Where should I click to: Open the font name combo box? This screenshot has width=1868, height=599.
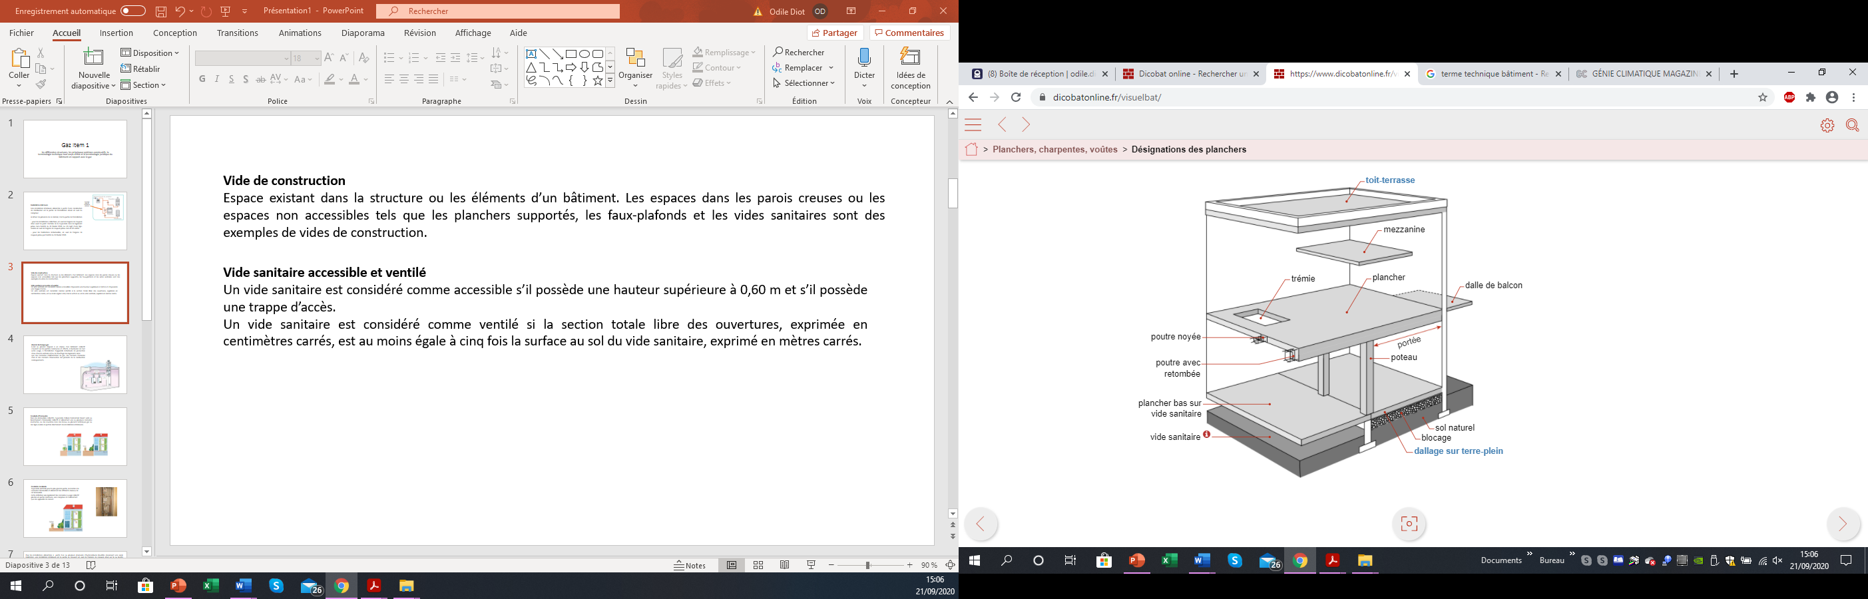pos(243,58)
